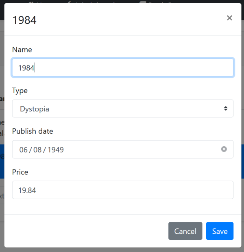Click inside the Price field
Viewport: 244px width, 252px height.
point(122,190)
